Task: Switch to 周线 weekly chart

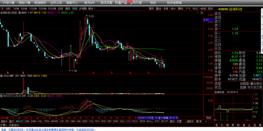Action: tap(67, 8)
